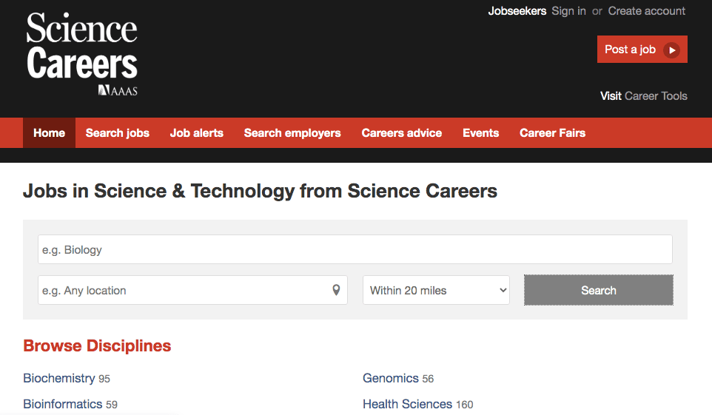Open the Home tab

coord(49,133)
